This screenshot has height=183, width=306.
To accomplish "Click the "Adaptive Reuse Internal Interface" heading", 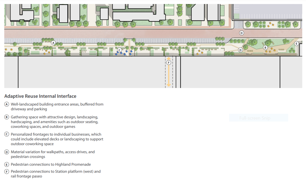I will 40,96.
